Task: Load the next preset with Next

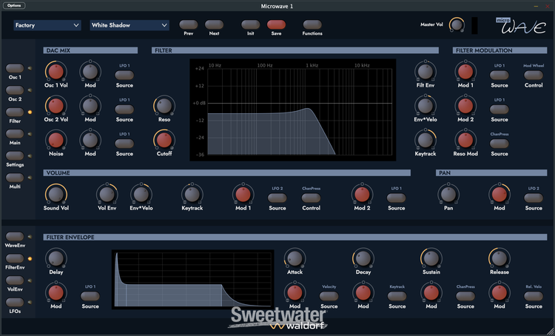Action: [x=214, y=24]
